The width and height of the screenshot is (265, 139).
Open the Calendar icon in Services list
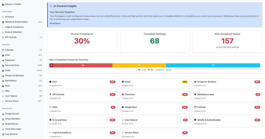click(x=3, y=50)
